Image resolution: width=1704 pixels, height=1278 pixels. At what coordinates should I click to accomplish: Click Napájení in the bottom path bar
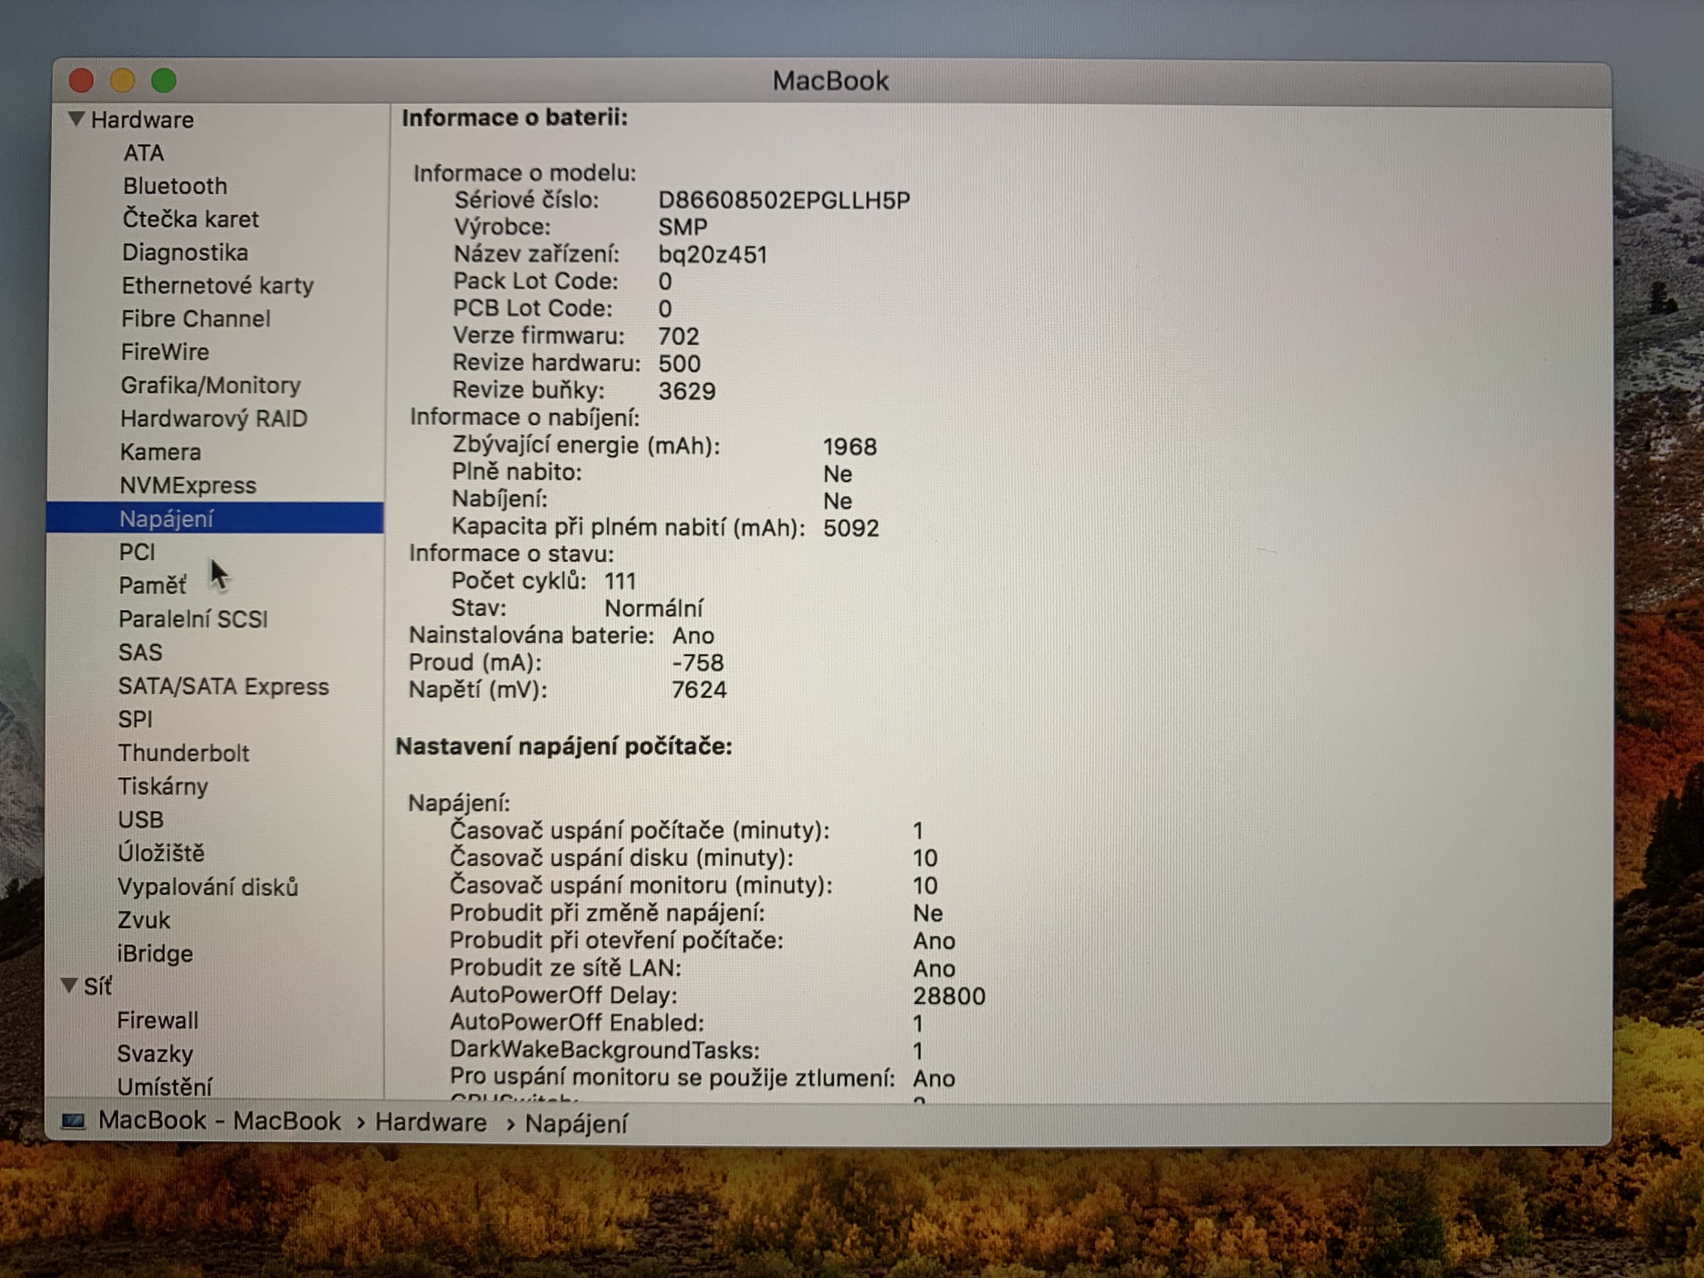coord(576,1123)
